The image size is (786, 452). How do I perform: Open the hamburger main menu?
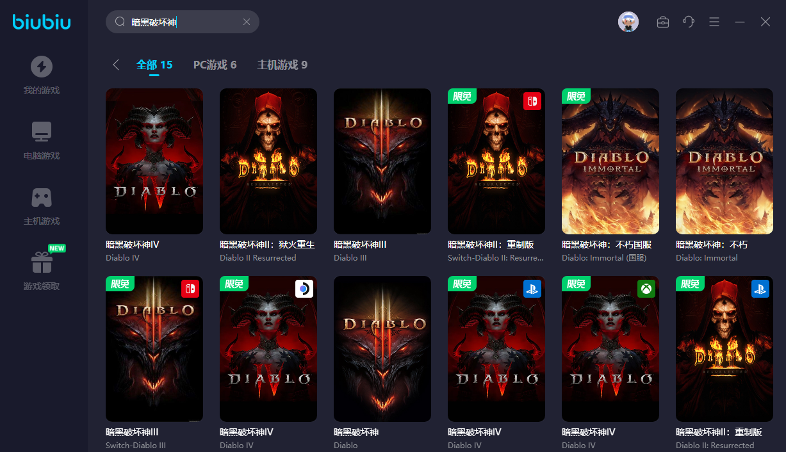point(714,22)
